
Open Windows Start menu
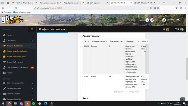3,103
